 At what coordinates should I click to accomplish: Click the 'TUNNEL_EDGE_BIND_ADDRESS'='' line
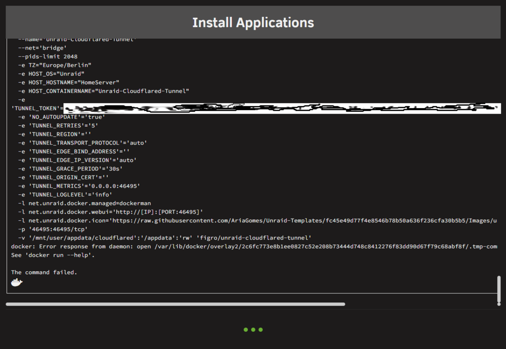click(x=74, y=152)
